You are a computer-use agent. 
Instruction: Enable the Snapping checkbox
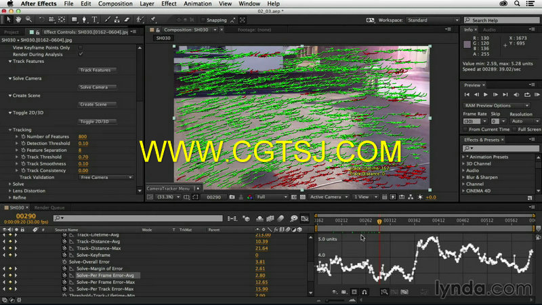pyautogui.click(x=203, y=20)
